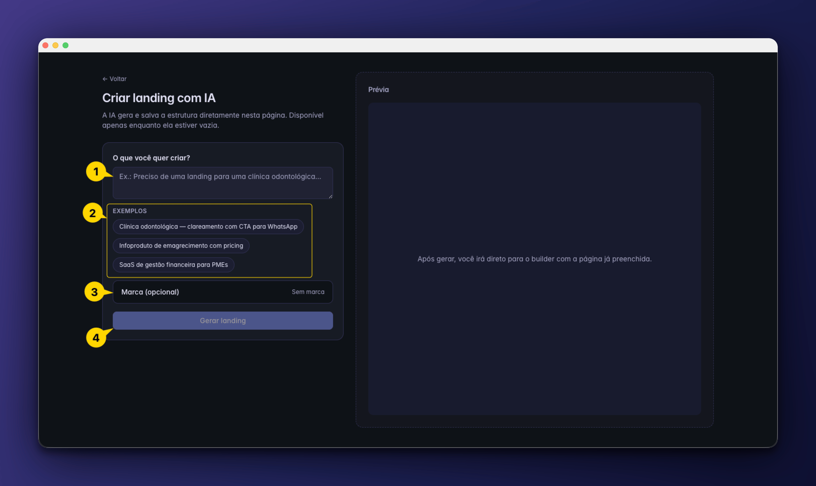Click the textarea resize handle corner

point(330,196)
